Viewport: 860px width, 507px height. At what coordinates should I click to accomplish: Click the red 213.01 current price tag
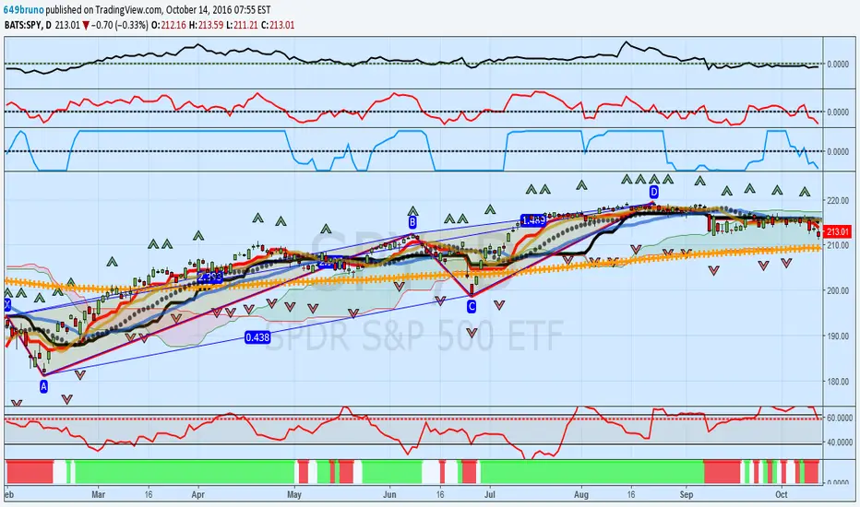(x=837, y=232)
